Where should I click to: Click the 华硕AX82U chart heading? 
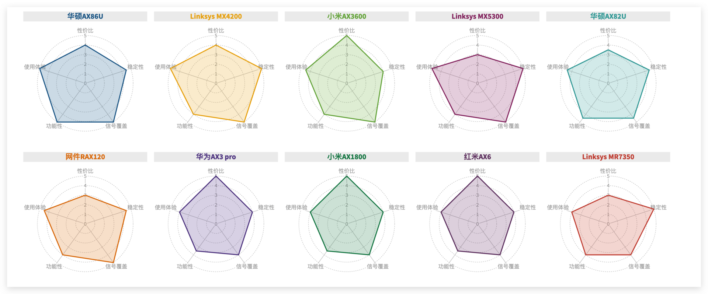pyautogui.click(x=608, y=16)
